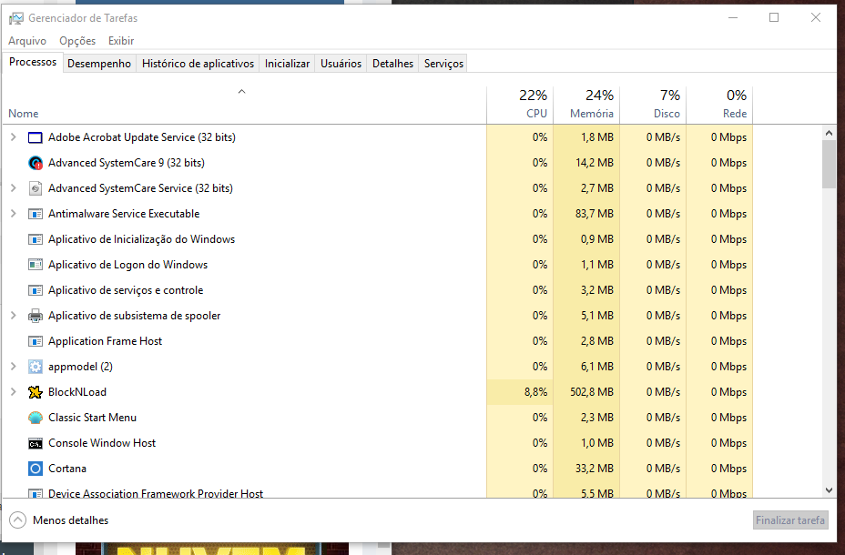Click the Finalizar tarefa button

coord(790,520)
